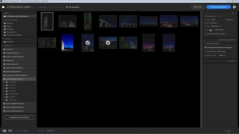239x134 pixels.
Task: Uncheck the checkmarked portrait night thumbnail
Action: (x=88, y=43)
